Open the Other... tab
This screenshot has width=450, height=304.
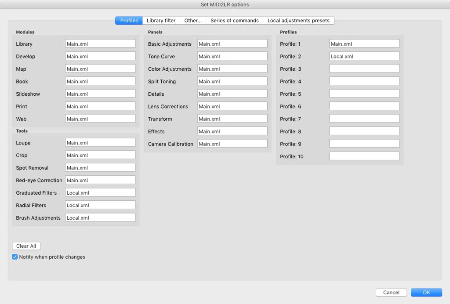pyautogui.click(x=193, y=21)
